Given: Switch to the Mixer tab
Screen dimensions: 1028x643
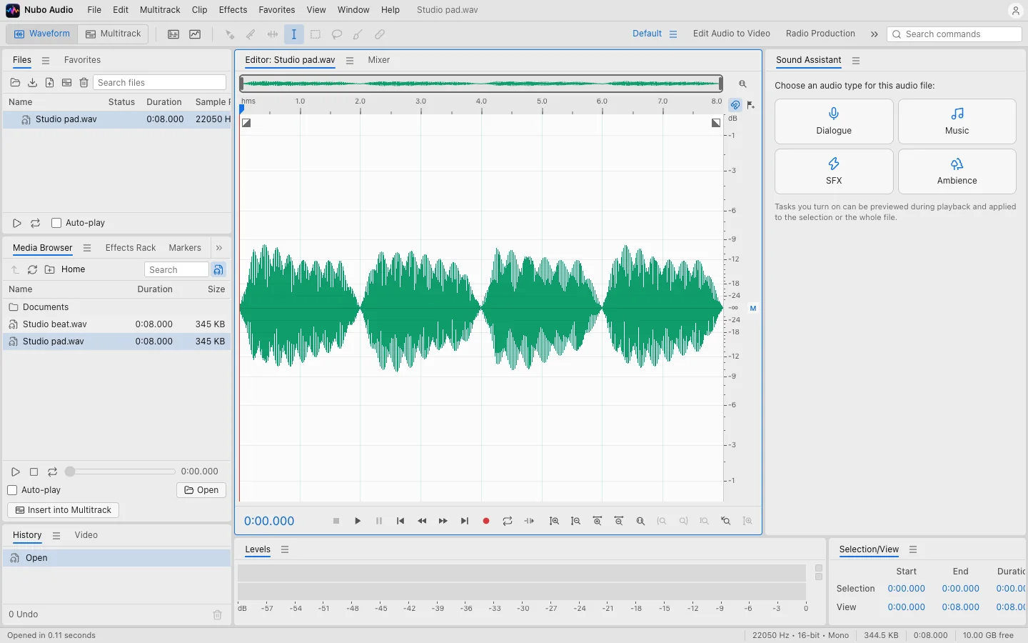Looking at the screenshot, I should [x=378, y=60].
